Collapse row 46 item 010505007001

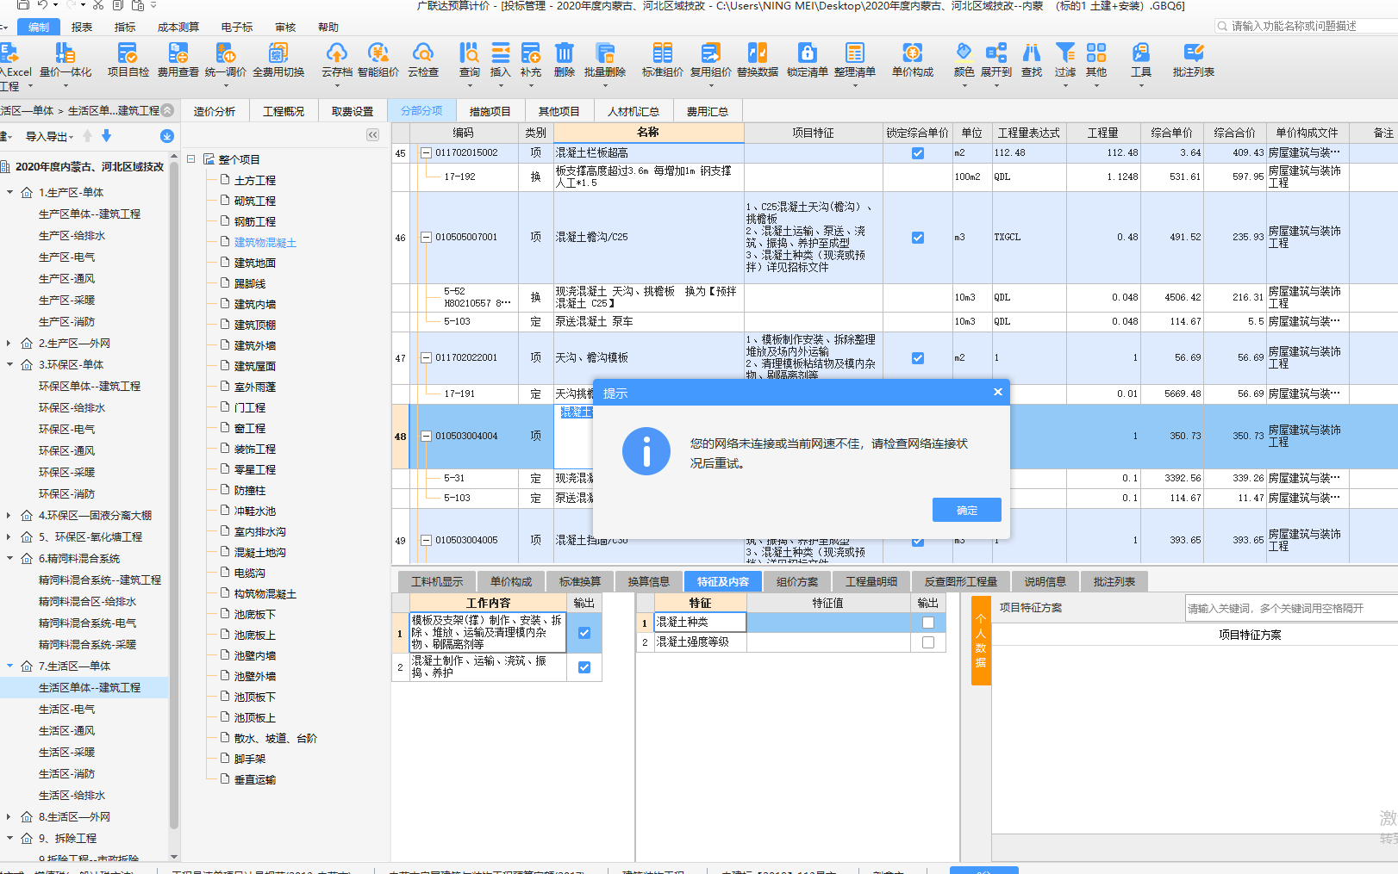(426, 238)
